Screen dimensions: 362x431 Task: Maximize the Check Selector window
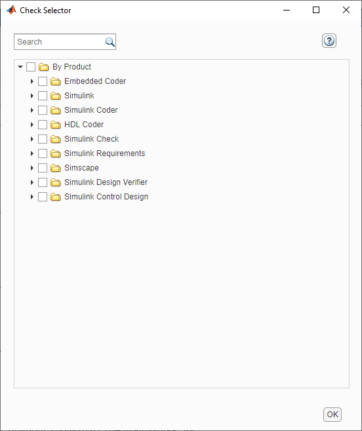tap(316, 10)
